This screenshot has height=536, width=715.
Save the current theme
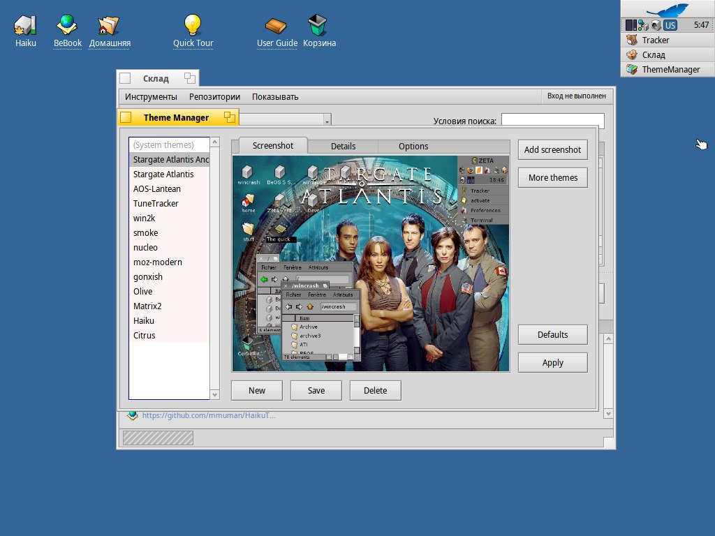pos(316,391)
